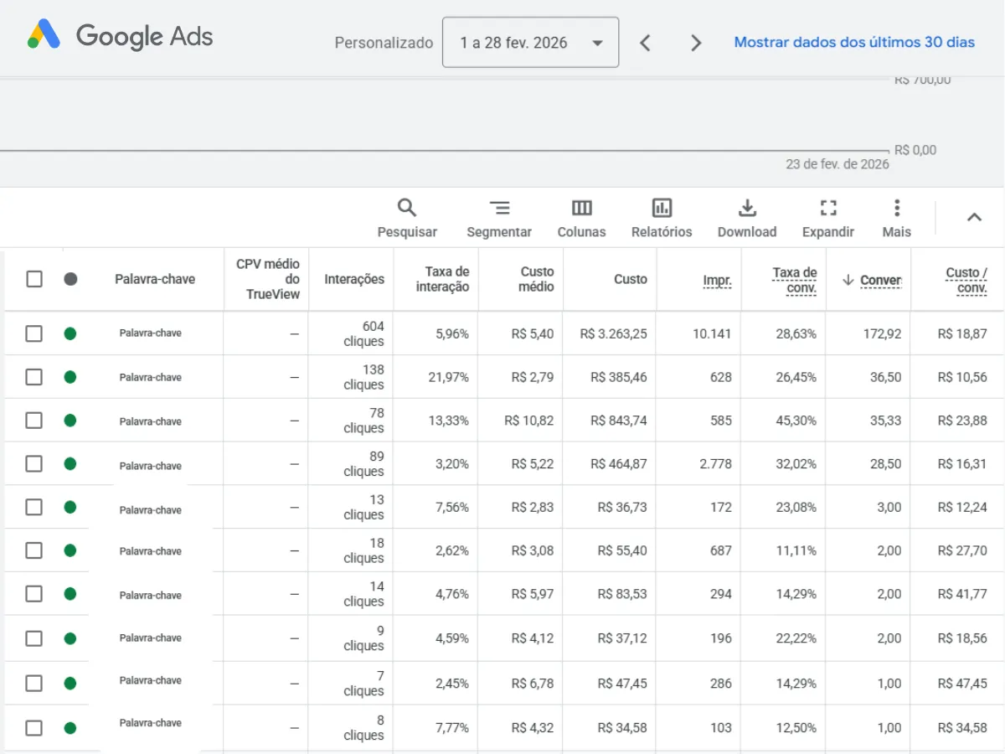Viewport: 1005px width, 754px height.
Task: Click Mostrar dados dos últimos 30 dias link
Action: (854, 42)
